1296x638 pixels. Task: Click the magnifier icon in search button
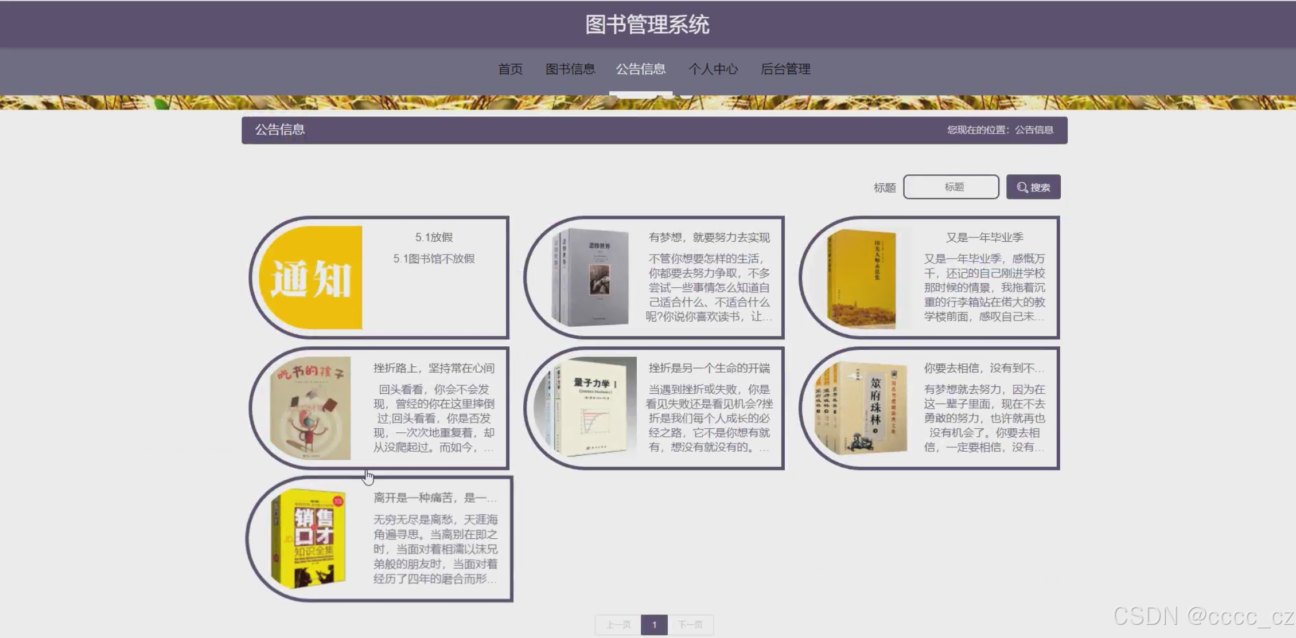click(x=1022, y=187)
